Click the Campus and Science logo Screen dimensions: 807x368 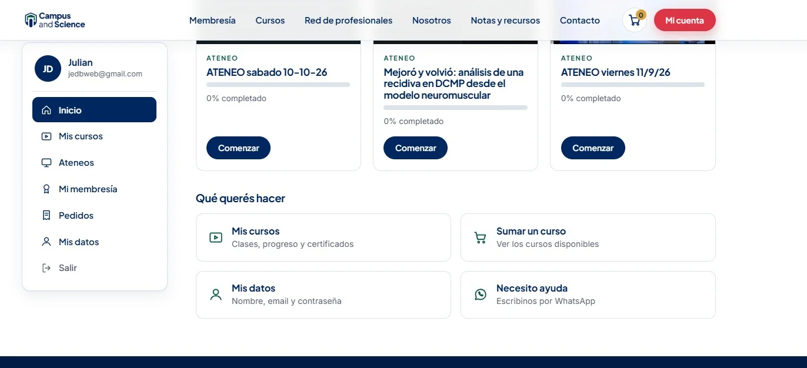click(55, 20)
